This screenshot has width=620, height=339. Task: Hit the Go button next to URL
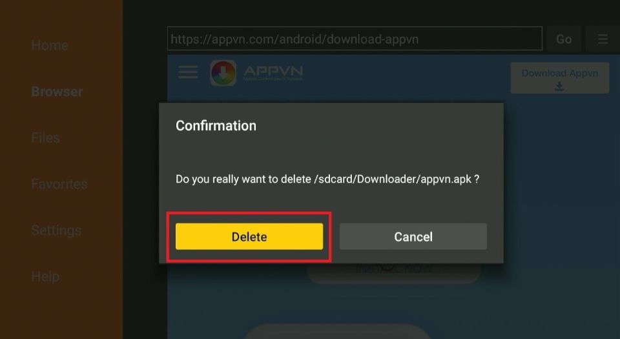tap(563, 39)
